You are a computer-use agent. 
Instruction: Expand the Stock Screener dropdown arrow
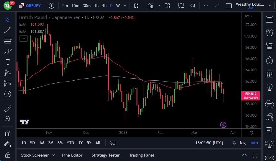[x=53, y=155]
